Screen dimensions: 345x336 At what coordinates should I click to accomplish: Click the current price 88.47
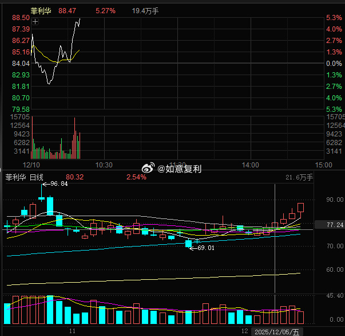point(67,11)
